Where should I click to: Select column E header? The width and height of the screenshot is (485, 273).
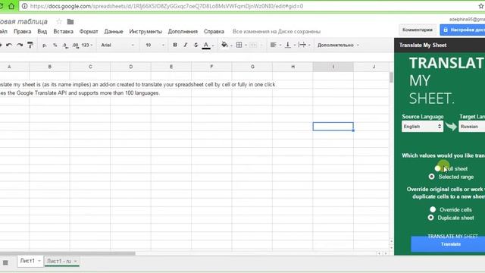tap(171, 67)
